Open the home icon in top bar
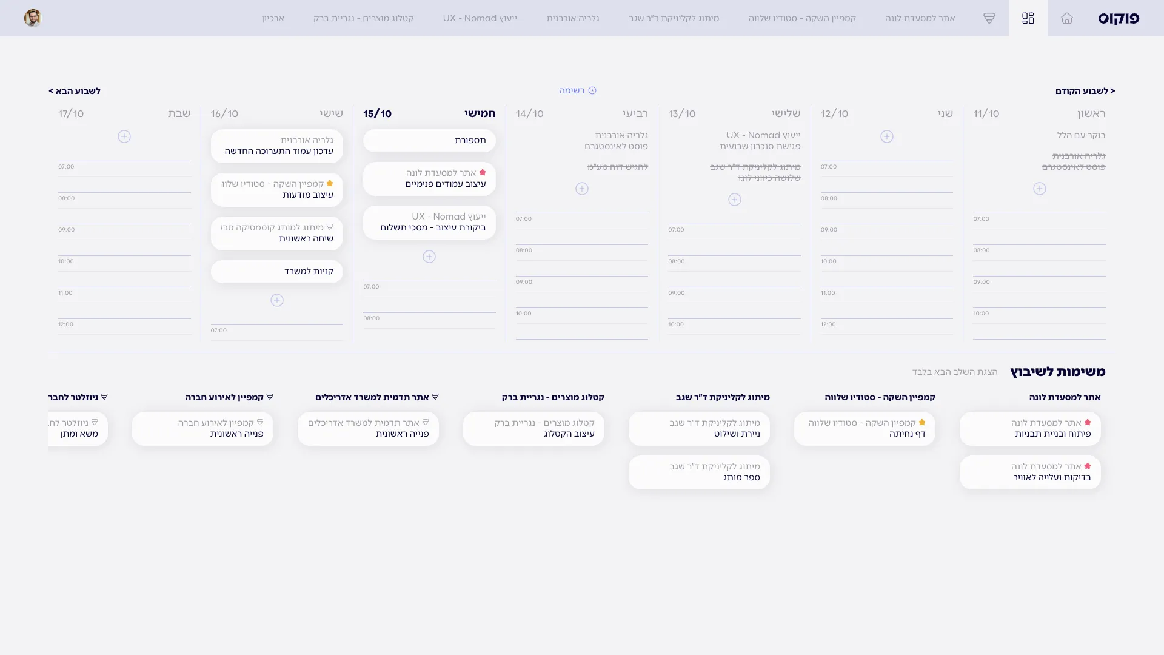1164x655 pixels. click(x=1067, y=18)
